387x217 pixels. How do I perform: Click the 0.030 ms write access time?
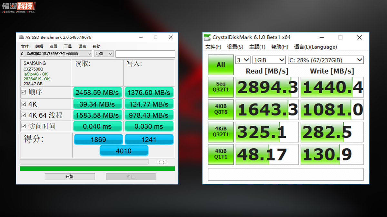click(x=149, y=126)
